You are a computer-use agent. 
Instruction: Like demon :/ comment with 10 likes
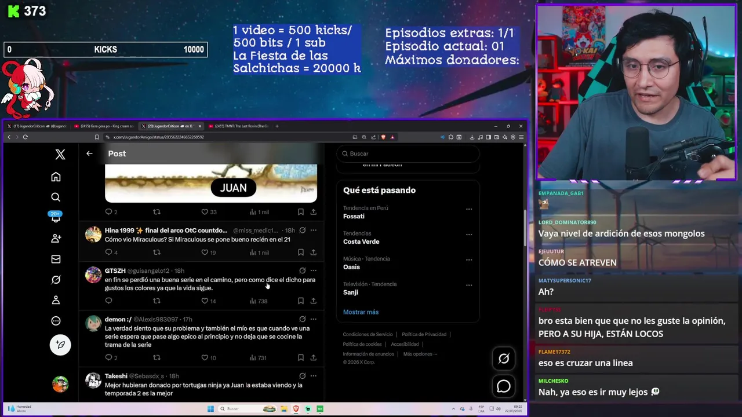click(205, 358)
